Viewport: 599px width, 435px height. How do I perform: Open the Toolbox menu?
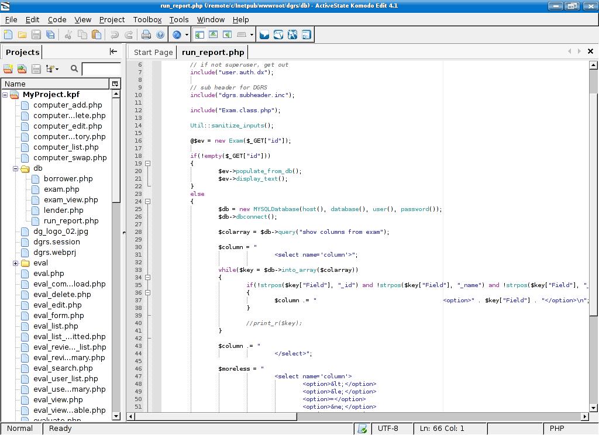coord(147,19)
